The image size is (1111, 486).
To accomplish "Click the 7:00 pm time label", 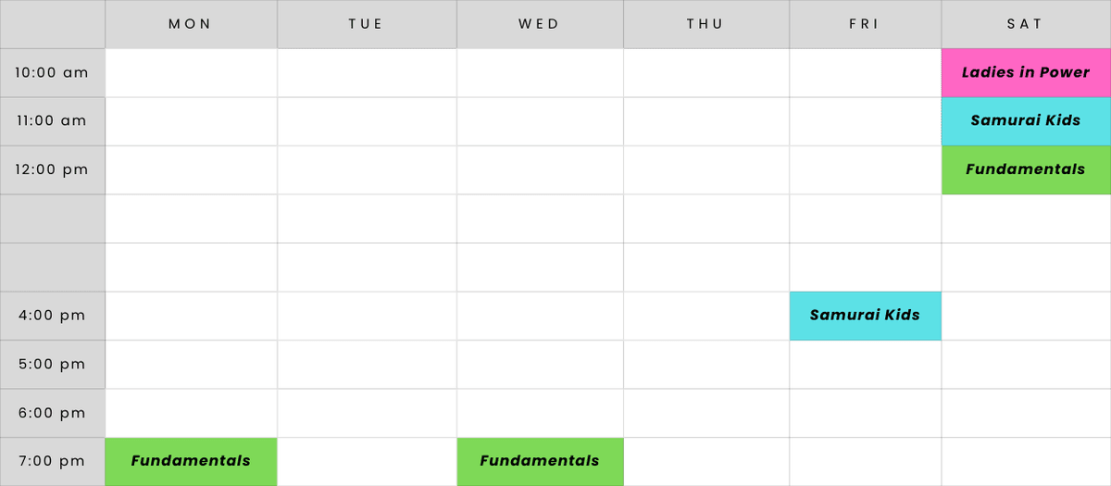I will coord(52,461).
